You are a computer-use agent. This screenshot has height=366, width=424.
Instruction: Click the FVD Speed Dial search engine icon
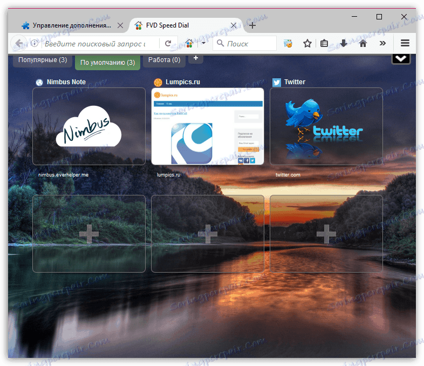pyautogui.click(x=189, y=43)
